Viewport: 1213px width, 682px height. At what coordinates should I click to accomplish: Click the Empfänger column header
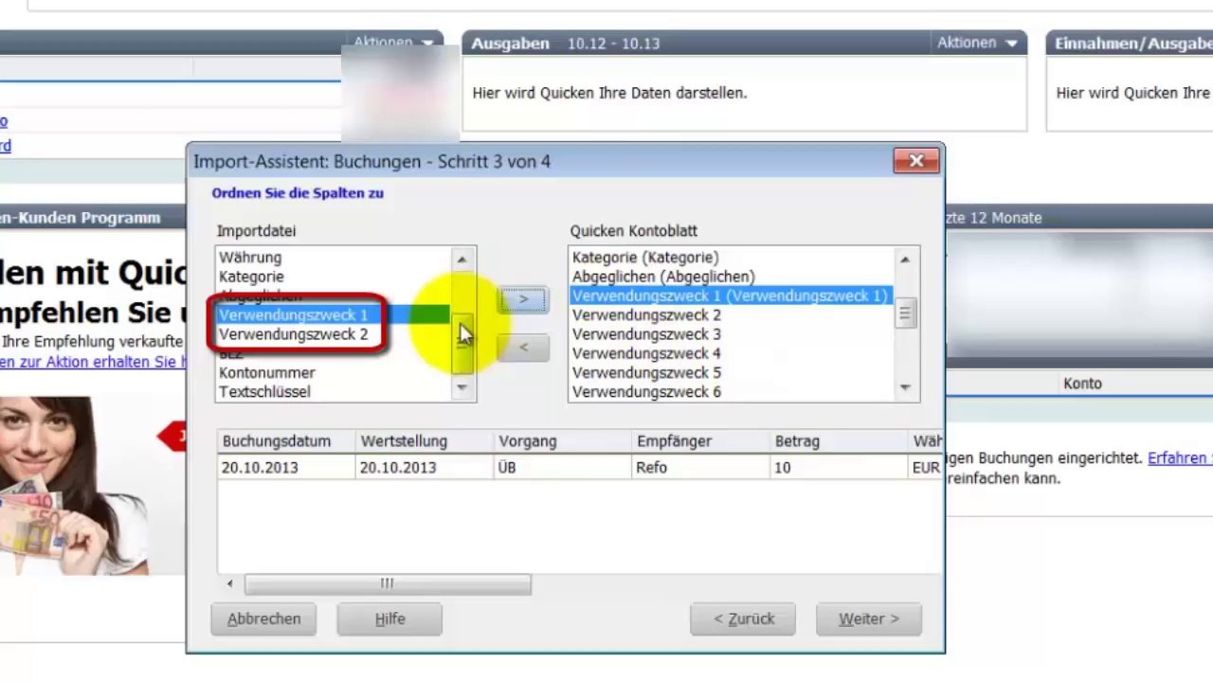tap(701, 441)
